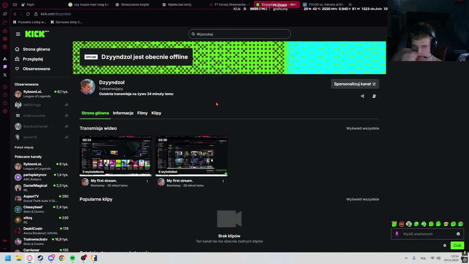Open the Prywatne Lobby bookmark

(x=30, y=22)
